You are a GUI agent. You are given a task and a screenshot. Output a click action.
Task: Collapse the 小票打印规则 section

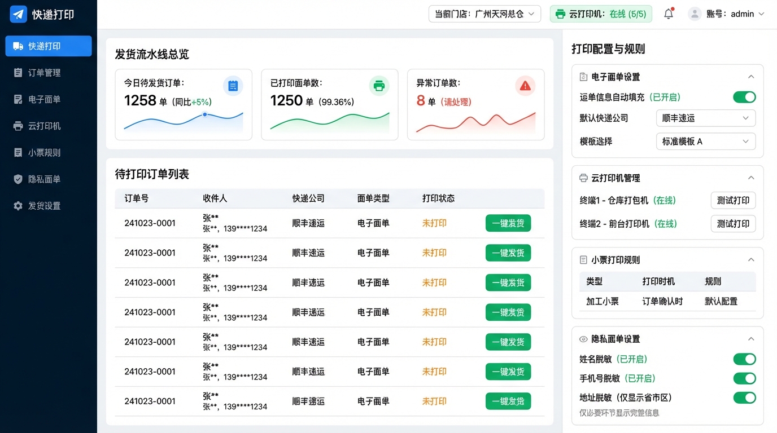(751, 260)
